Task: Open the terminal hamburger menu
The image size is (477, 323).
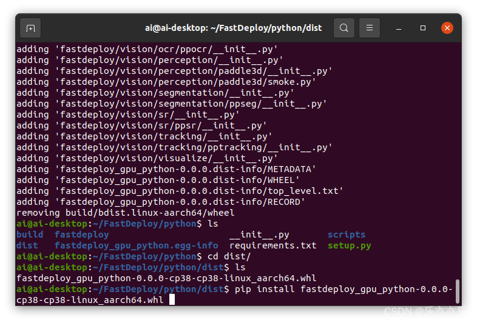Action: (370, 28)
